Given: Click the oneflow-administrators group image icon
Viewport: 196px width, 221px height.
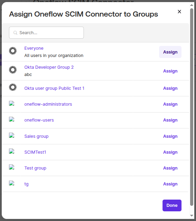Looking at the screenshot, I should pyautogui.click(x=11, y=103).
